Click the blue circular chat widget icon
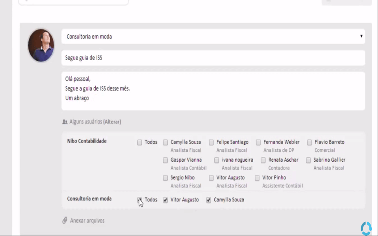Image resolution: width=378 pixels, height=236 pixels. (366, 228)
